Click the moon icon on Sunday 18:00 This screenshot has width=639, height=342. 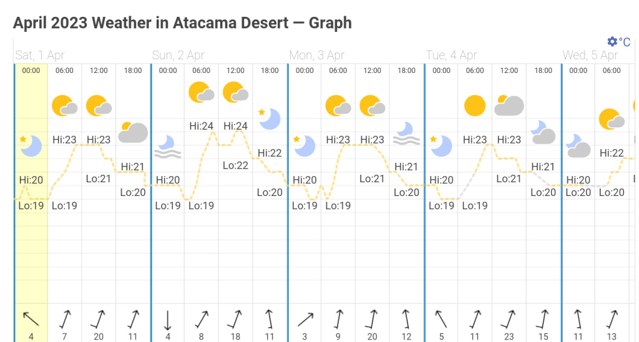click(270, 119)
